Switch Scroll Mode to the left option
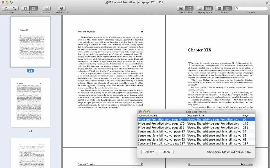Image resolution: width=270 pixels, height=168 pixels. pyautogui.click(x=181, y=9)
